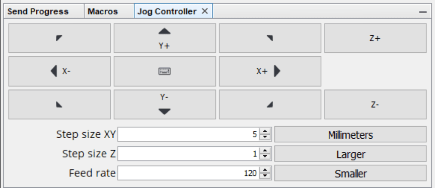Jog diagonally down-left with corner arrow

[59, 105]
